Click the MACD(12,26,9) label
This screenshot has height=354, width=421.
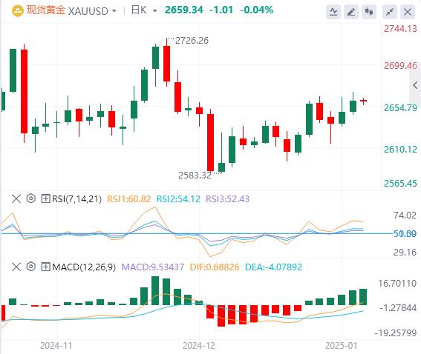[84, 267]
